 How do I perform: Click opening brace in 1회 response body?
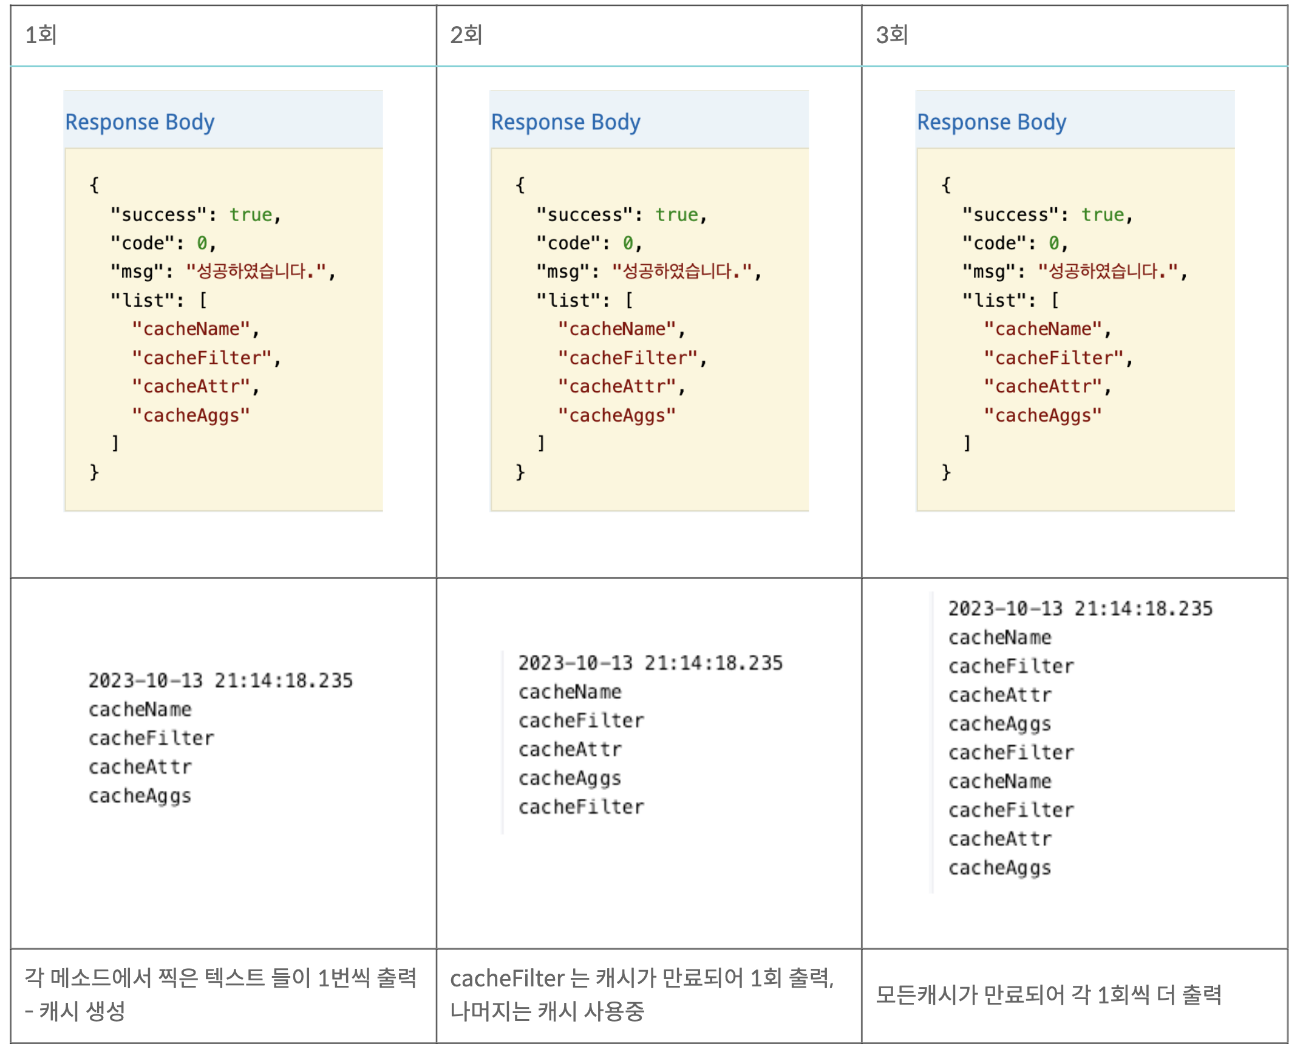coord(94,185)
